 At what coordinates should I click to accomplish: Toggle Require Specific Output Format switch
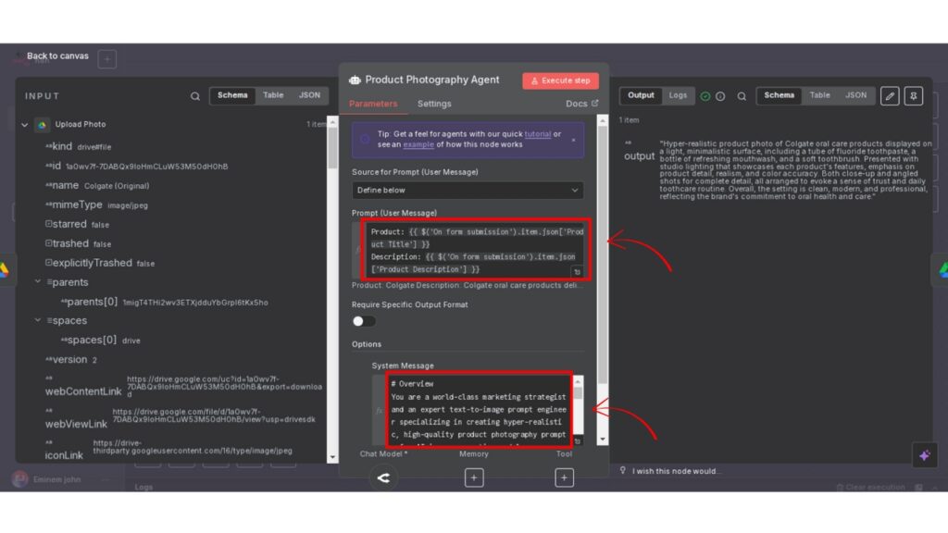click(364, 321)
